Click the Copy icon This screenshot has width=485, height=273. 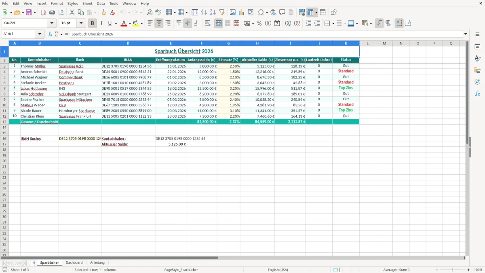point(81,13)
